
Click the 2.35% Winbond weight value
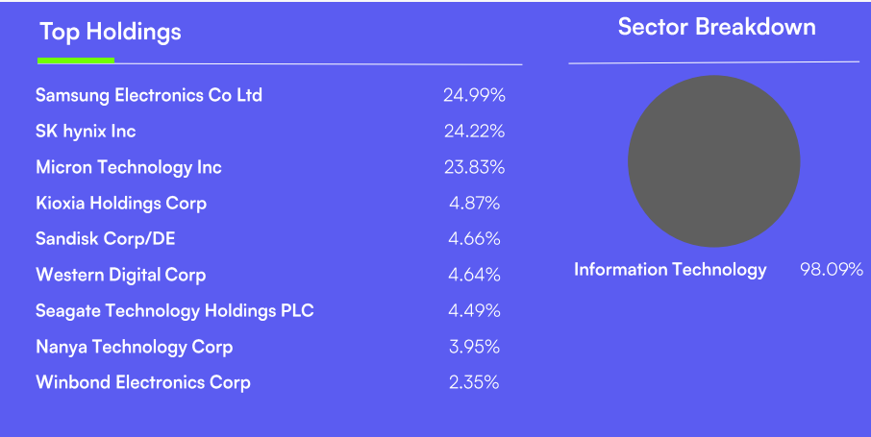(474, 382)
